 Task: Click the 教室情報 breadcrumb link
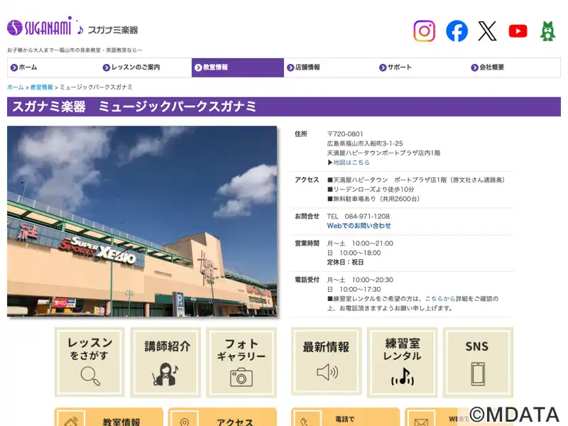pos(42,87)
